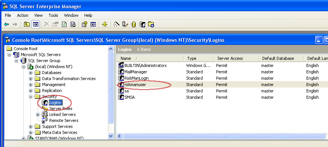Open the Help menu
The width and height of the screenshot is (328, 147).
coord(88,15)
